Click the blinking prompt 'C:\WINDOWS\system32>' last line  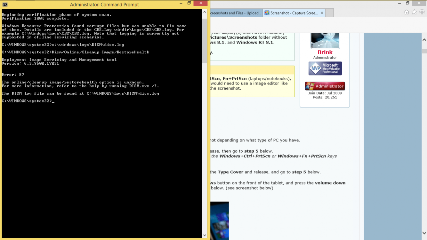28,101
